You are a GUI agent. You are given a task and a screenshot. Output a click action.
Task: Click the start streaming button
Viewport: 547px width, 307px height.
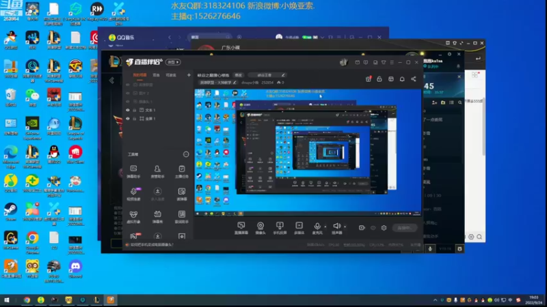tap(404, 228)
